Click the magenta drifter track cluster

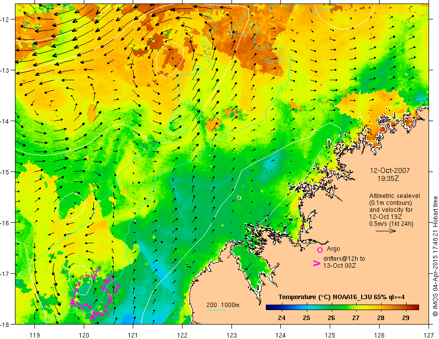pyautogui.click(x=95, y=293)
